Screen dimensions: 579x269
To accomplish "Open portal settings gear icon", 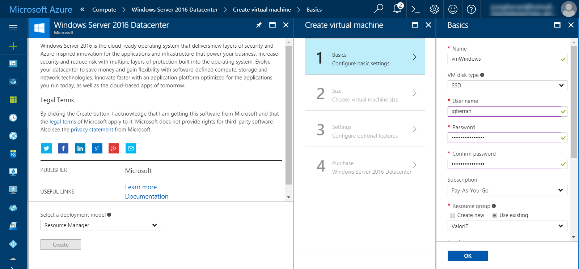I will point(434,9).
